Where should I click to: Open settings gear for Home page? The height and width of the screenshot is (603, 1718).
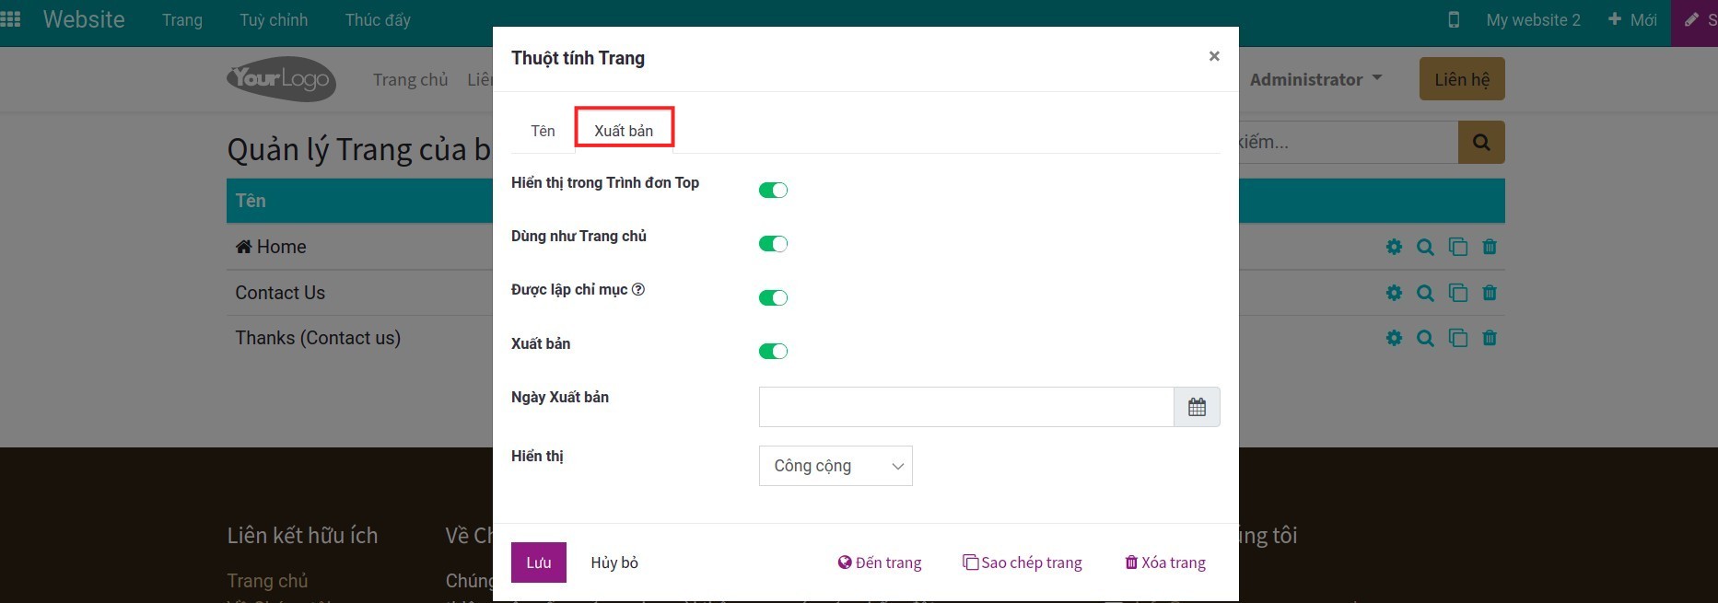click(1394, 247)
